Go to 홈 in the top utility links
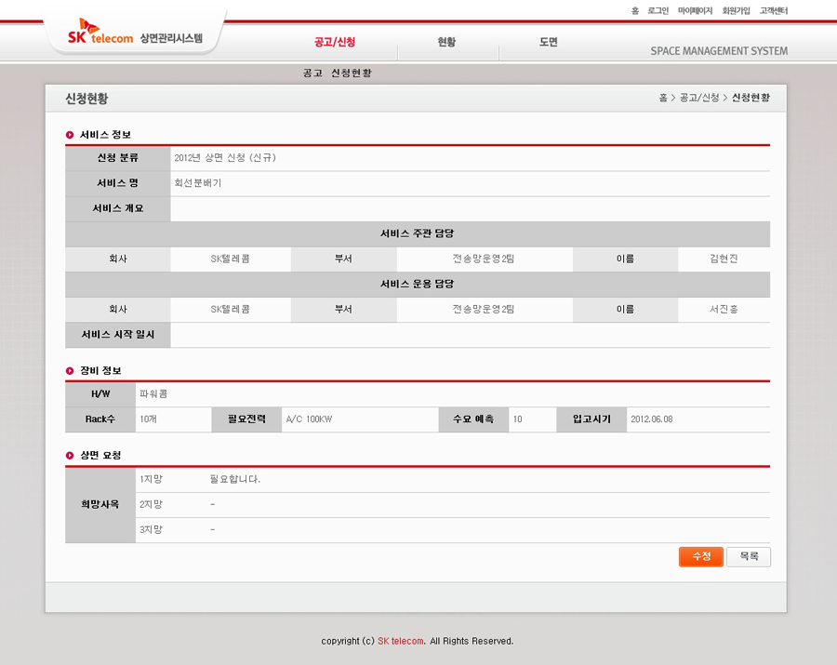This screenshot has width=837, height=665. tap(634, 10)
